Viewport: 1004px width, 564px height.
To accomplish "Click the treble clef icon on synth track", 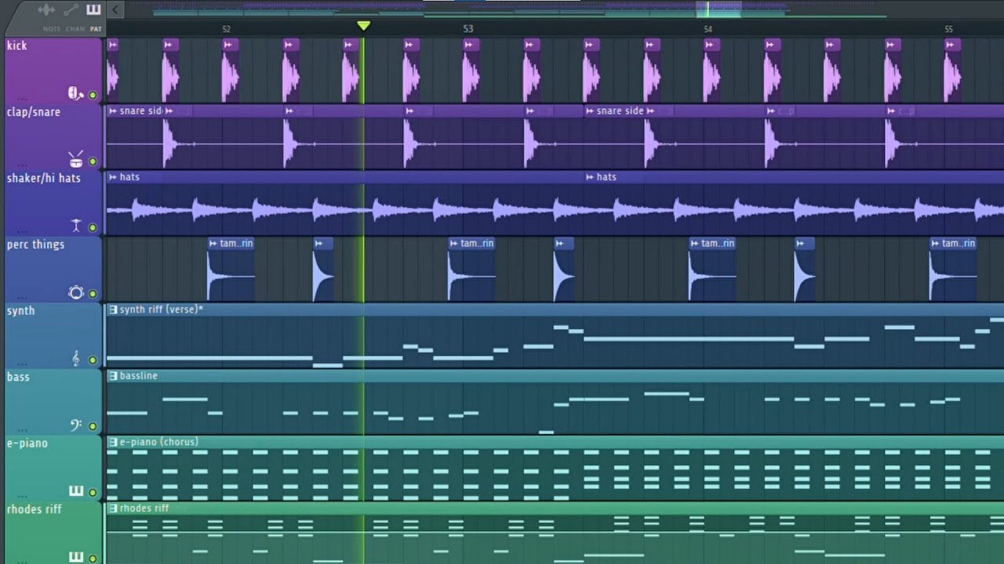I will [76, 359].
